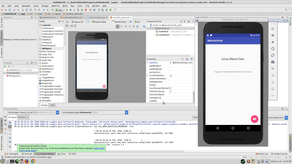Add favorite with green plus icon
The width and height of the screenshot is (292, 164).
[5, 66]
